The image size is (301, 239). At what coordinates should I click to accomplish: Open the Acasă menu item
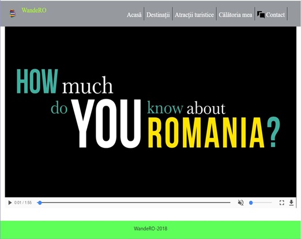tap(134, 15)
